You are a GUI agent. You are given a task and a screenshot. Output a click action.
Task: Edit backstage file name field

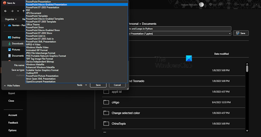coord(180,29)
